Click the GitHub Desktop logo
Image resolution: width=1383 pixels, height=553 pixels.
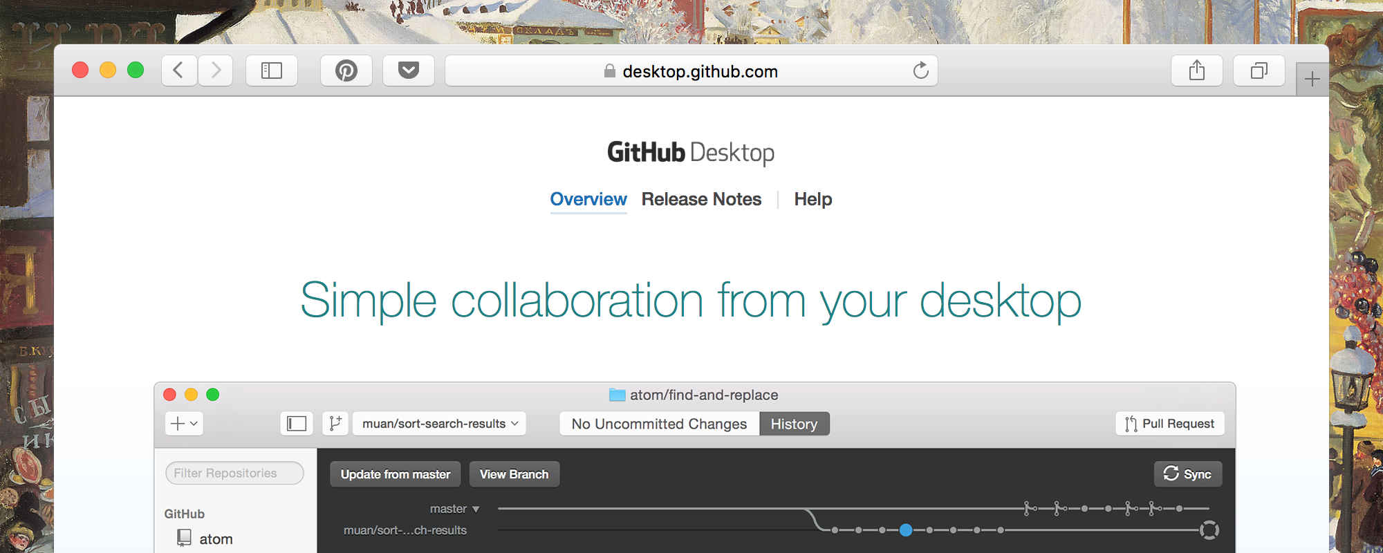pyautogui.click(x=691, y=153)
